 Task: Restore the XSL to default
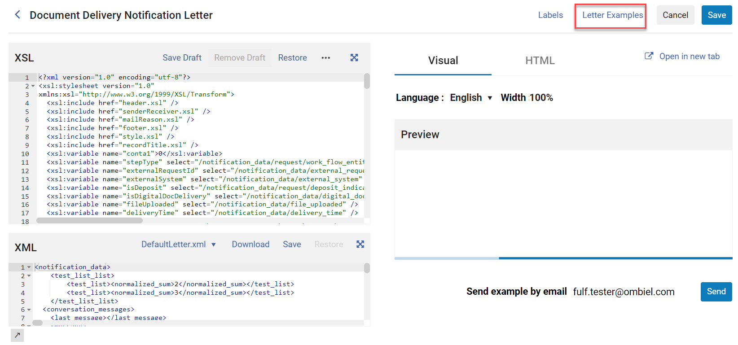(292, 58)
